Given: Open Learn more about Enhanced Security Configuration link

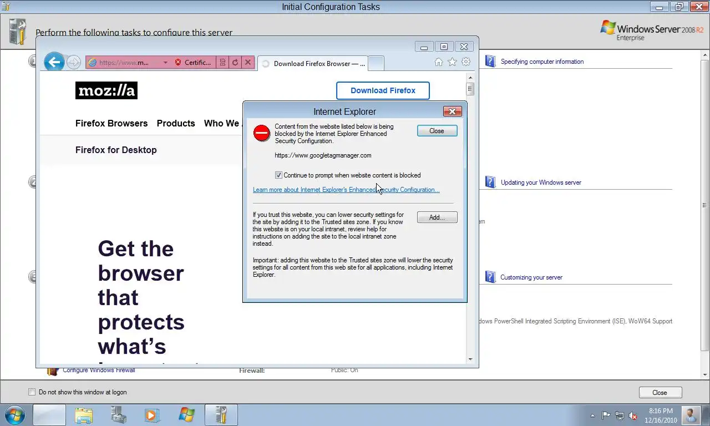Looking at the screenshot, I should (x=346, y=190).
